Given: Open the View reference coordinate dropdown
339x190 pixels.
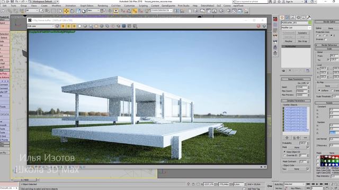Looking at the screenshot, I should click(x=93, y=11).
